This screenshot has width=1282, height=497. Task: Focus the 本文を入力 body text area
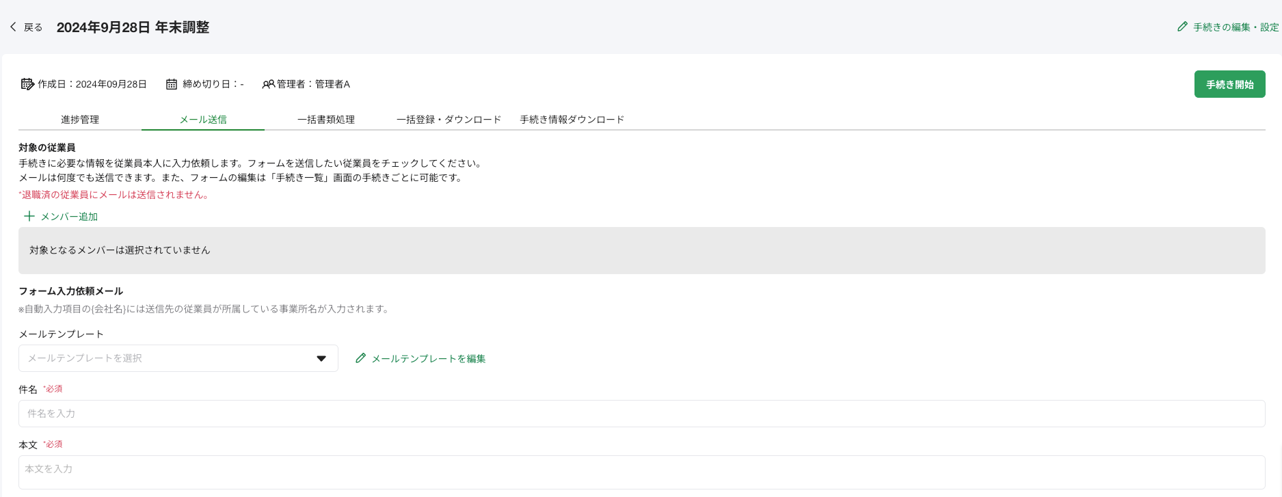tap(641, 472)
